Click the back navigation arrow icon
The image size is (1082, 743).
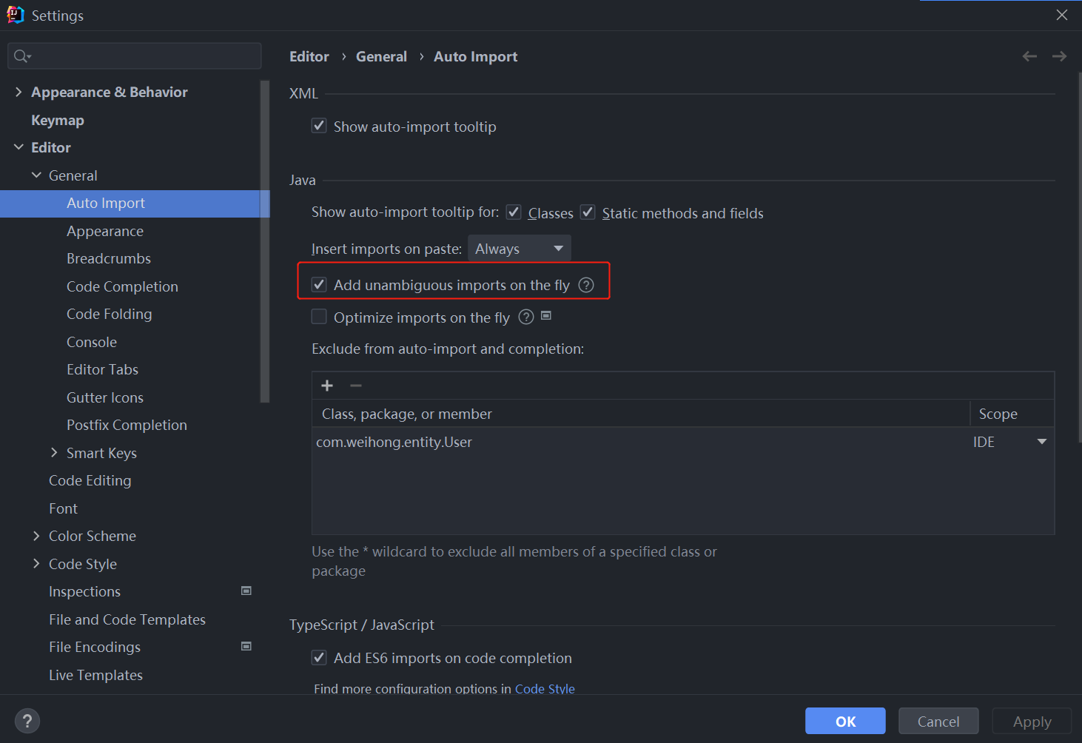pos(1029,56)
